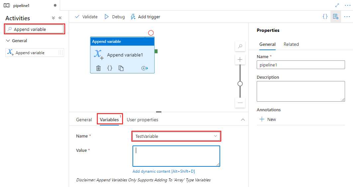Zoom out with minus button on canvas
Viewport: 353px width, 187px height.
[x=240, y=103]
